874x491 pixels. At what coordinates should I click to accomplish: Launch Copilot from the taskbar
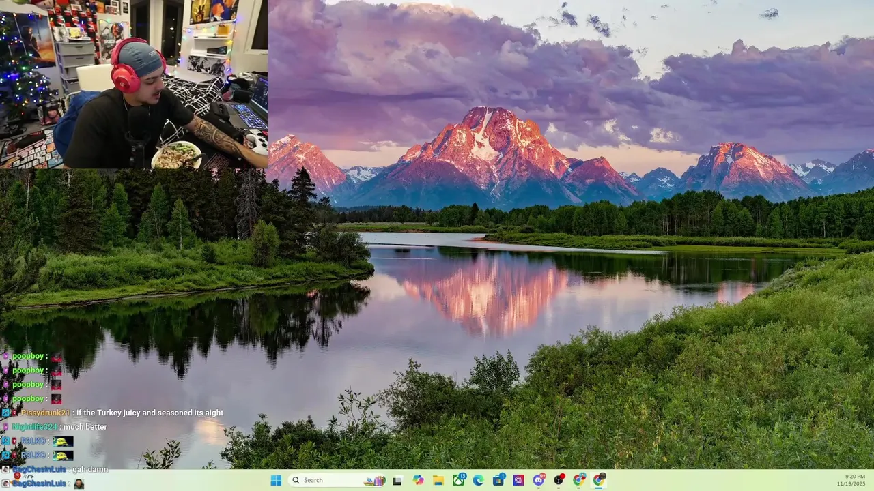tap(418, 480)
